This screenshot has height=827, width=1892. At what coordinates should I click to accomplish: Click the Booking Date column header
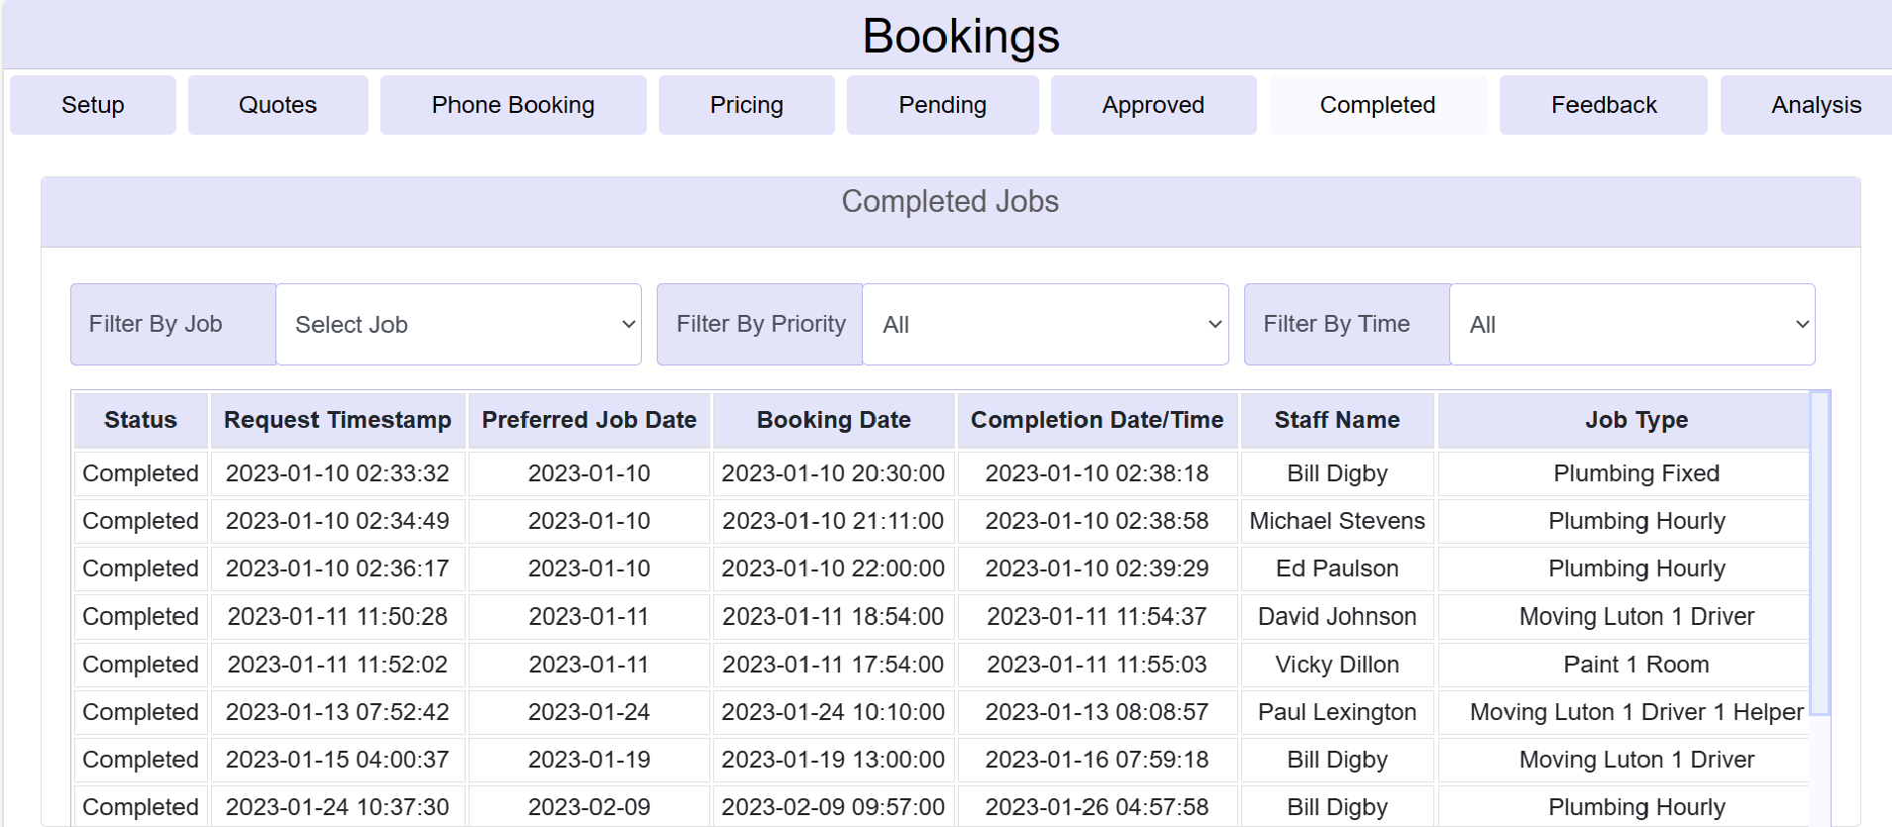click(834, 420)
